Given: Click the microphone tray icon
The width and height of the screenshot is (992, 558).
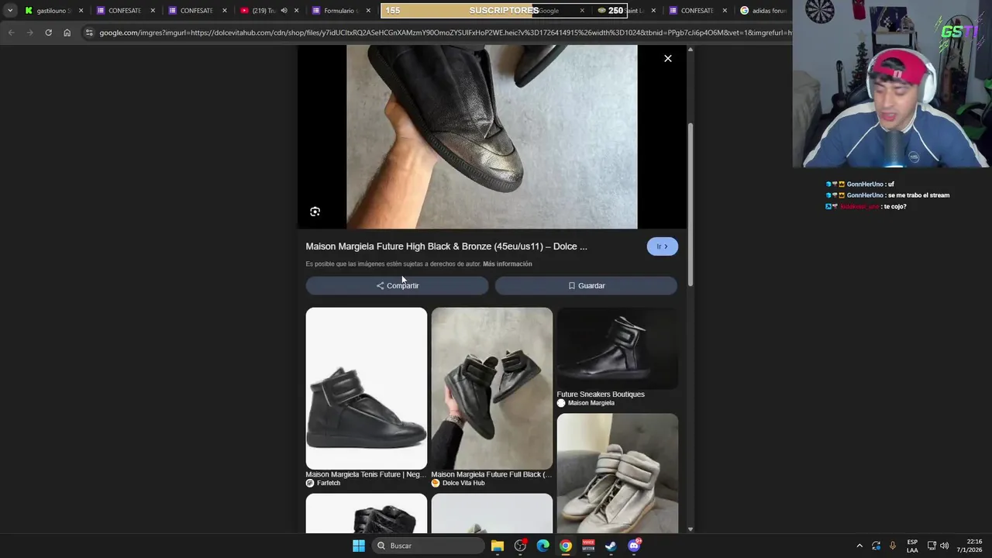Looking at the screenshot, I should pyautogui.click(x=893, y=546).
